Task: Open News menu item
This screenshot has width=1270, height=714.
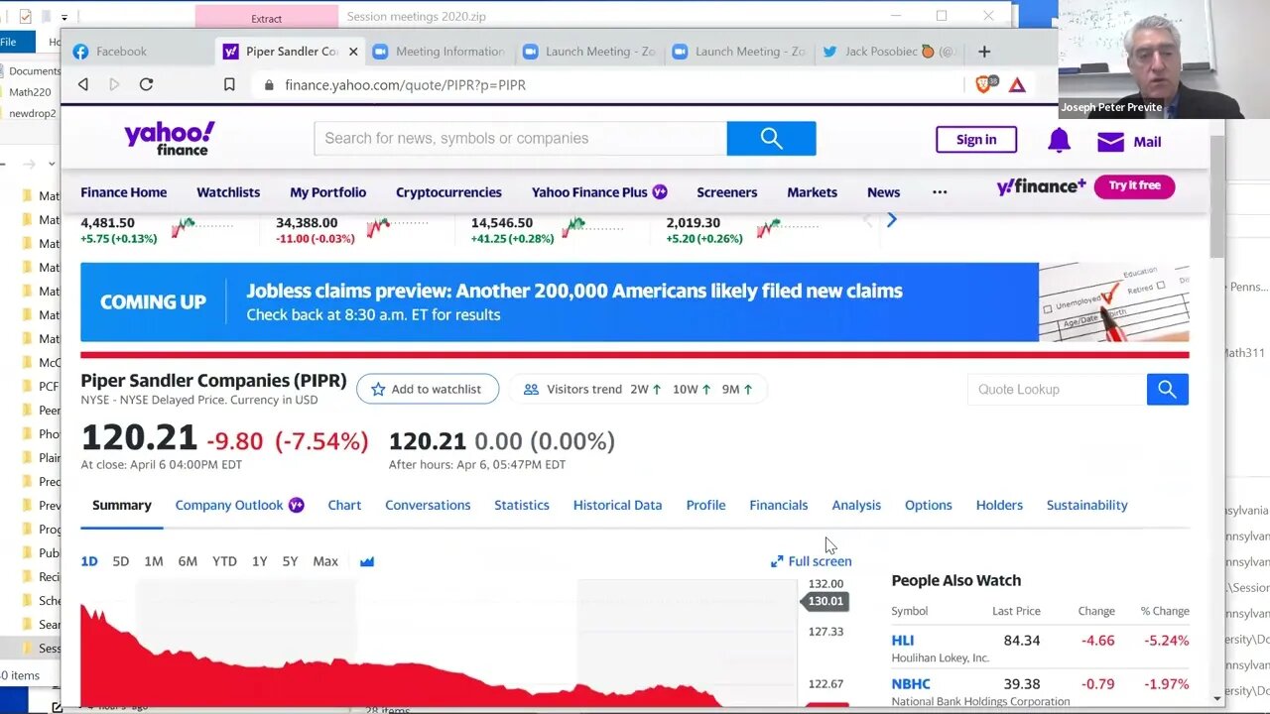Action: (883, 192)
